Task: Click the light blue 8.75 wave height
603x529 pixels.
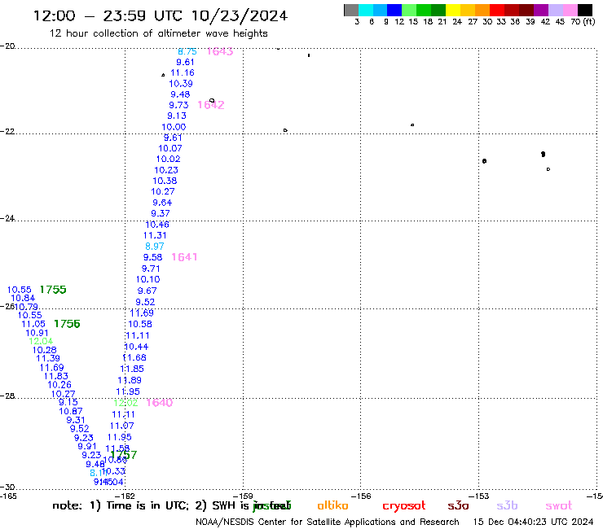Action: pyautogui.click(x=187, y=51)
